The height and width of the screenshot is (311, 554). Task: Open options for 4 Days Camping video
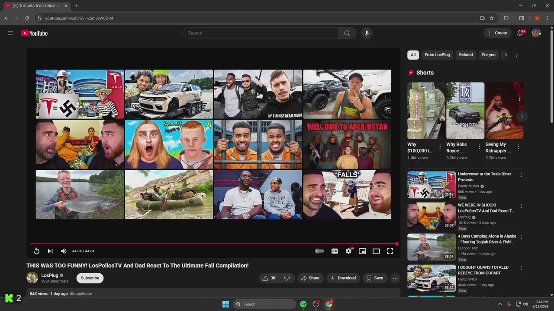tap(521, 237)
